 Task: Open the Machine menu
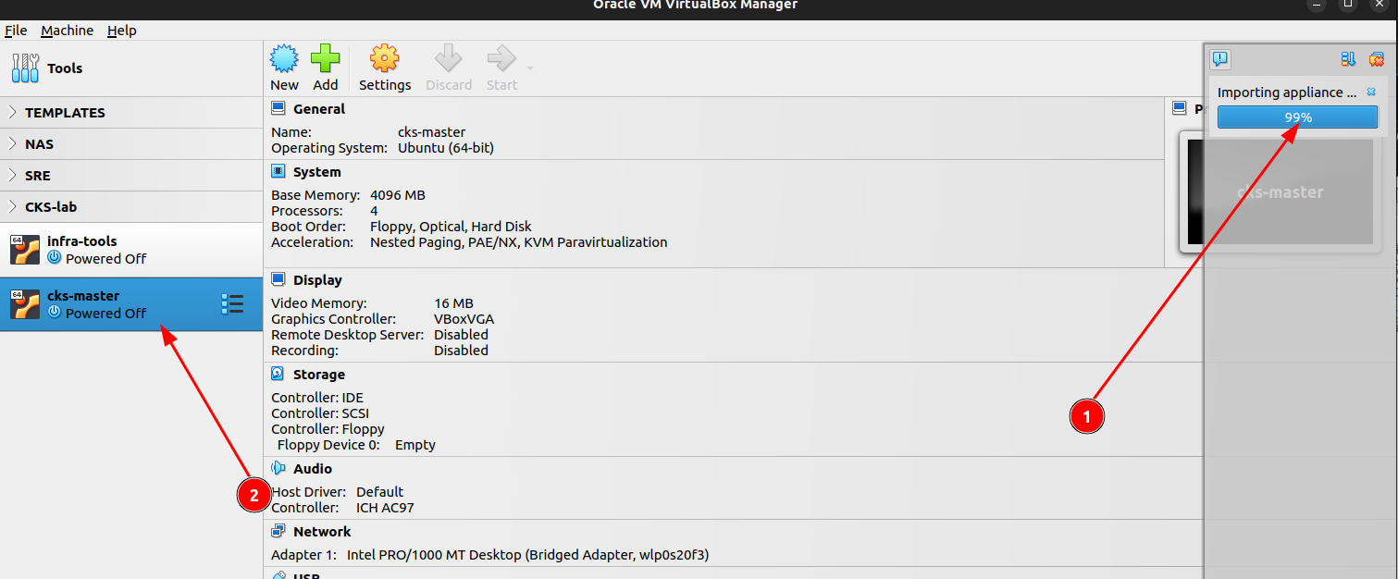67,31
